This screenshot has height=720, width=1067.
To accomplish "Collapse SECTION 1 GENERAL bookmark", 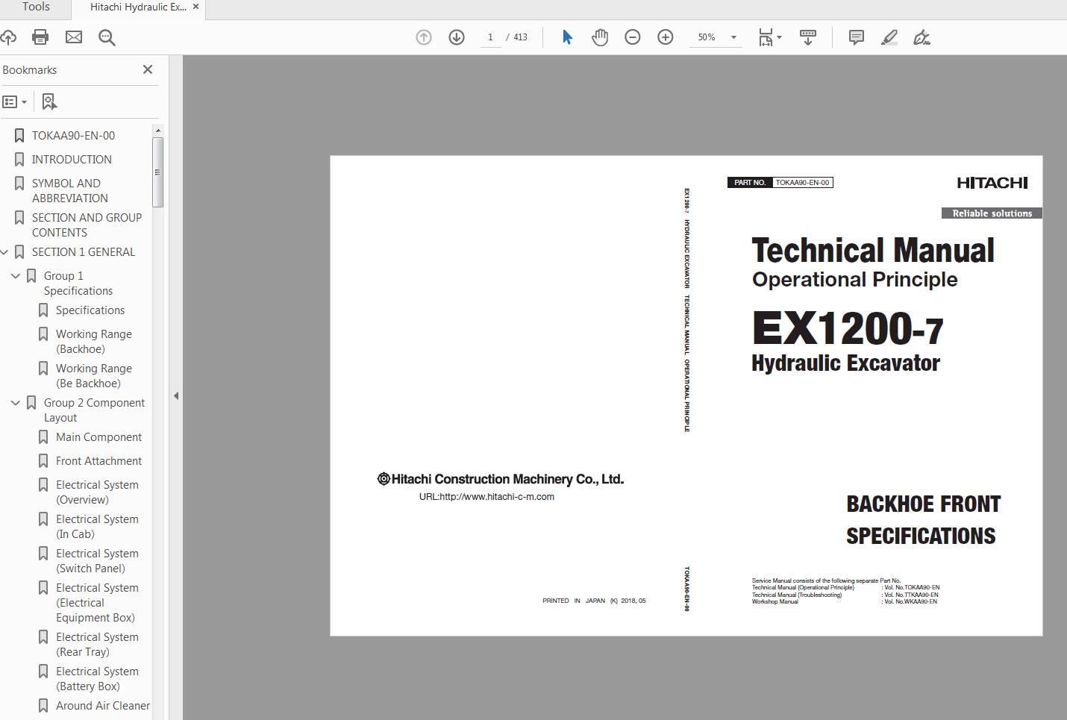I will pos(4,252).
